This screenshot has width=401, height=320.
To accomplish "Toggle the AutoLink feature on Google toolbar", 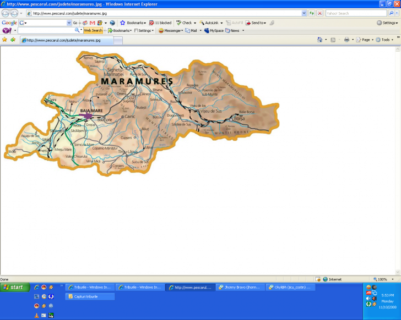I will coord(209,23).
